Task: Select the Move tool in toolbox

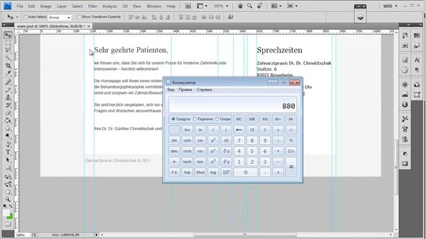Action: tap(8, 35)
